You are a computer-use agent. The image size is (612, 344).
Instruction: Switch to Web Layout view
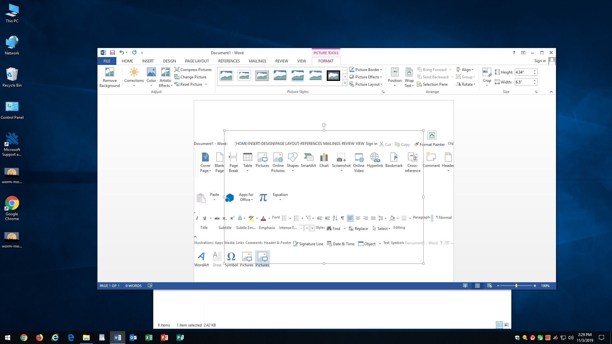click(x=489, y=286)
